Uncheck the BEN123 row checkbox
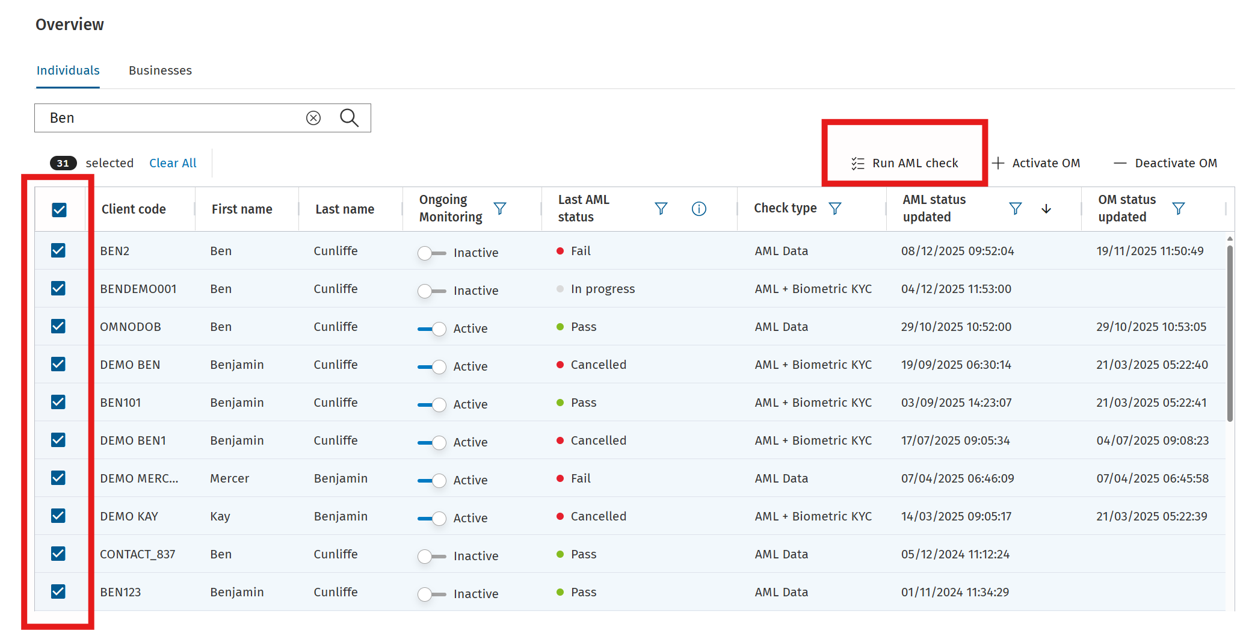 (x=58, y=591)
